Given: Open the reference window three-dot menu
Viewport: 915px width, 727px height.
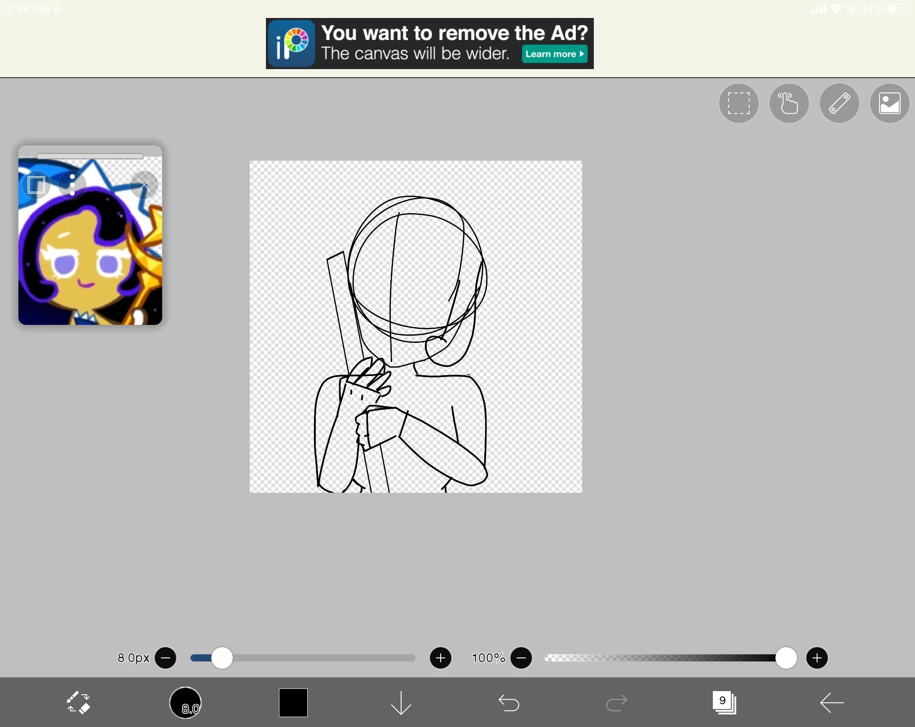Looking at the screenshot, I should tap(72, 184).
